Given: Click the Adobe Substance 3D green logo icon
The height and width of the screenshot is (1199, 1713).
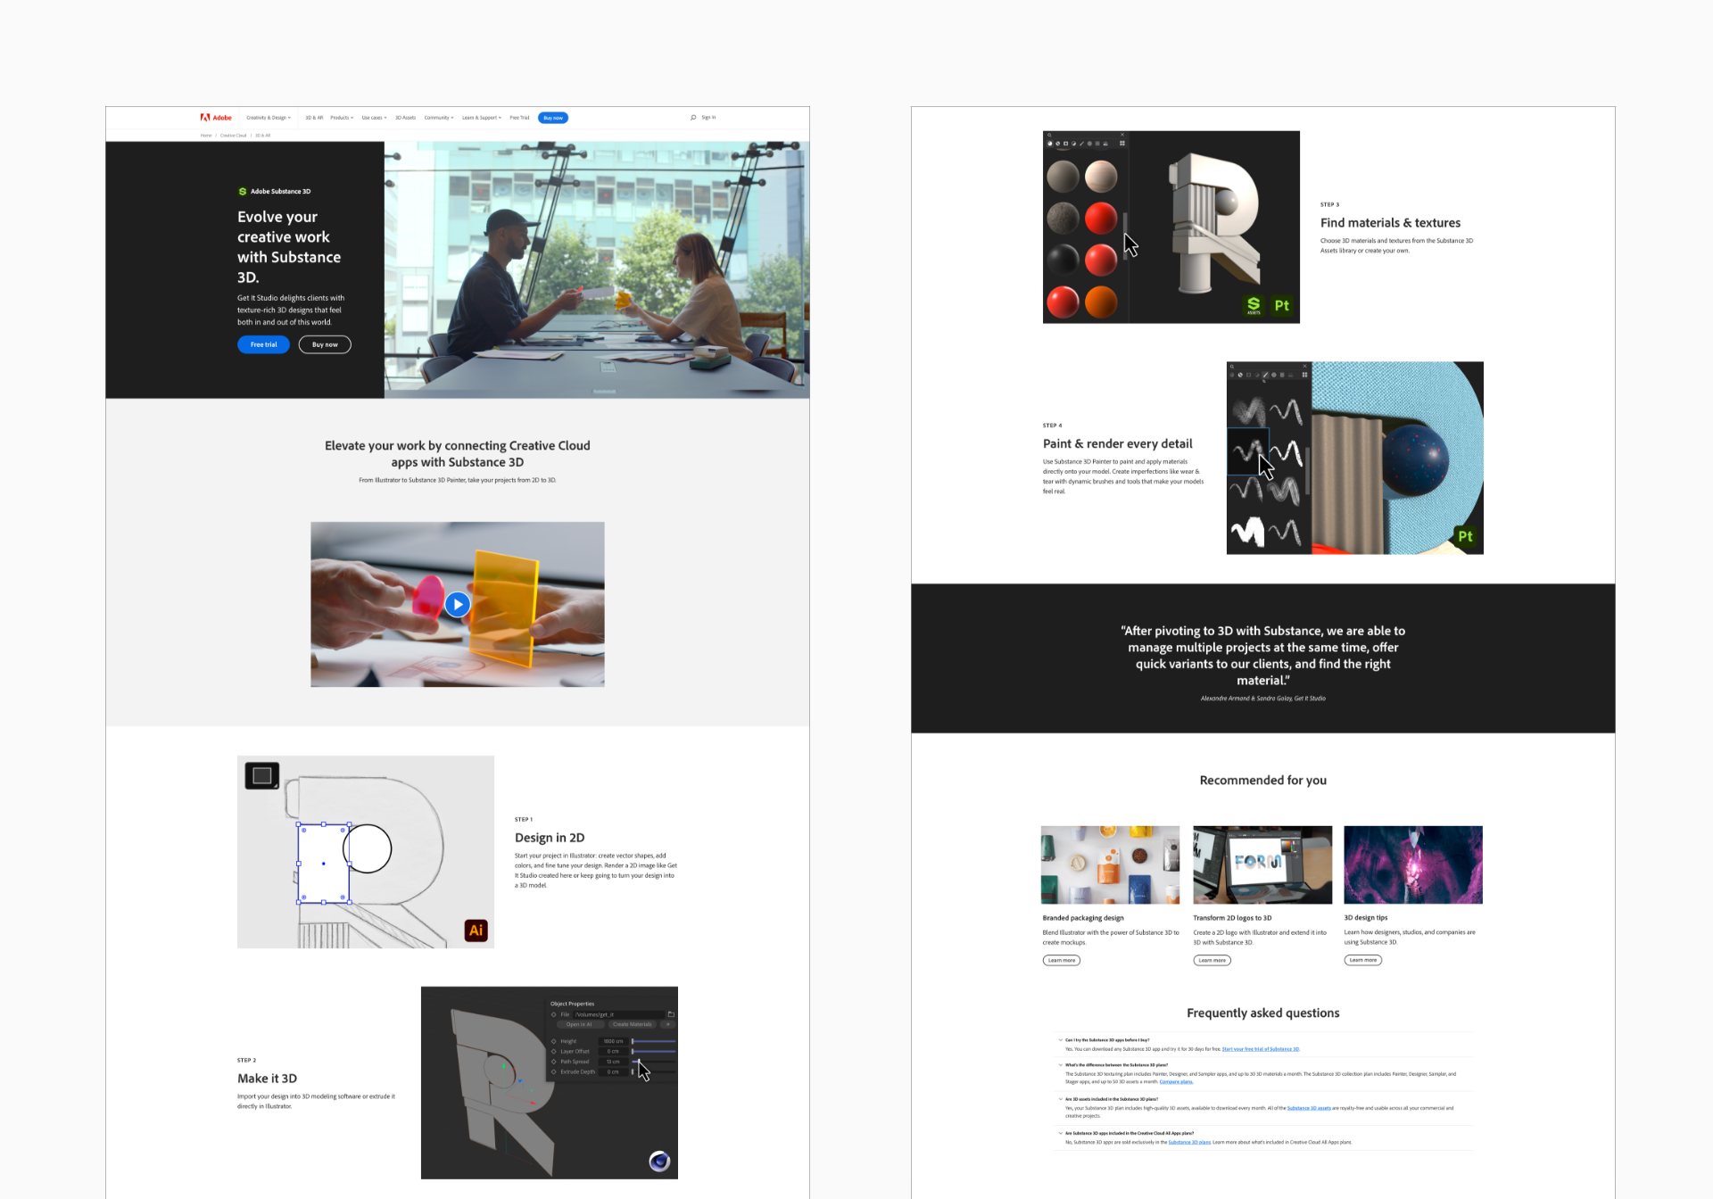Looking at the screenshot, I should coord(242,192).
